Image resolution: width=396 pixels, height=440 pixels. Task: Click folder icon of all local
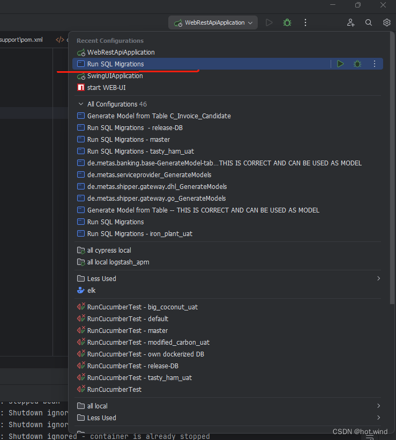point(81,406)
